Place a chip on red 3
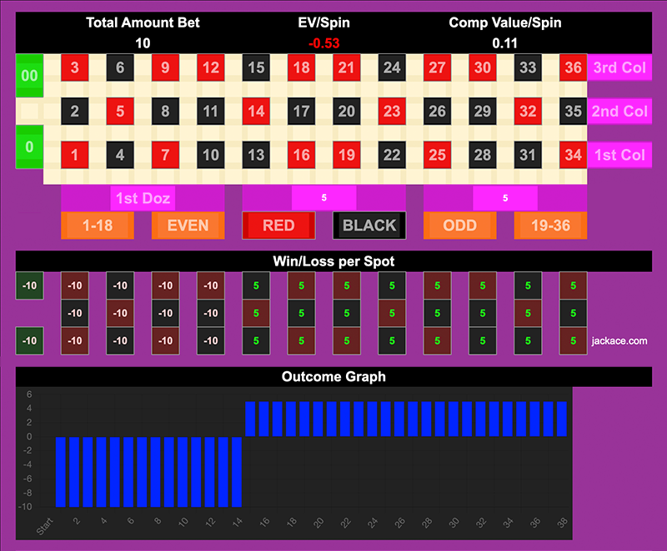 (x=75, y=68)
